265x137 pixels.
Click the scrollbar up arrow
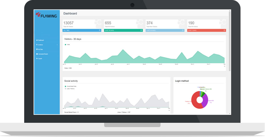coord(229,11)
